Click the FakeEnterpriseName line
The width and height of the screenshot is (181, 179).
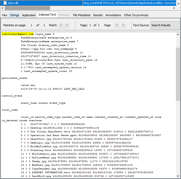pyautogui.click(x=50, y=41)
